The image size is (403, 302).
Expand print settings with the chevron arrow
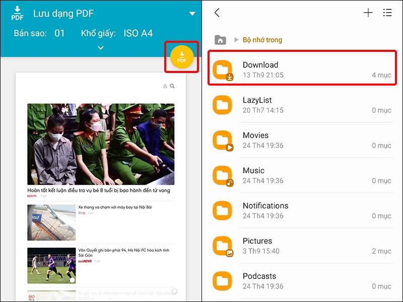(x=100, y=48)
